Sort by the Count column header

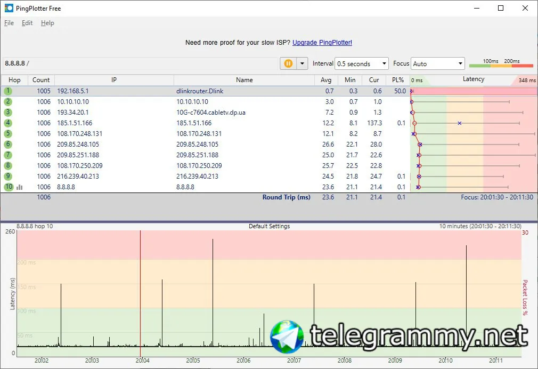click(41, 79)
